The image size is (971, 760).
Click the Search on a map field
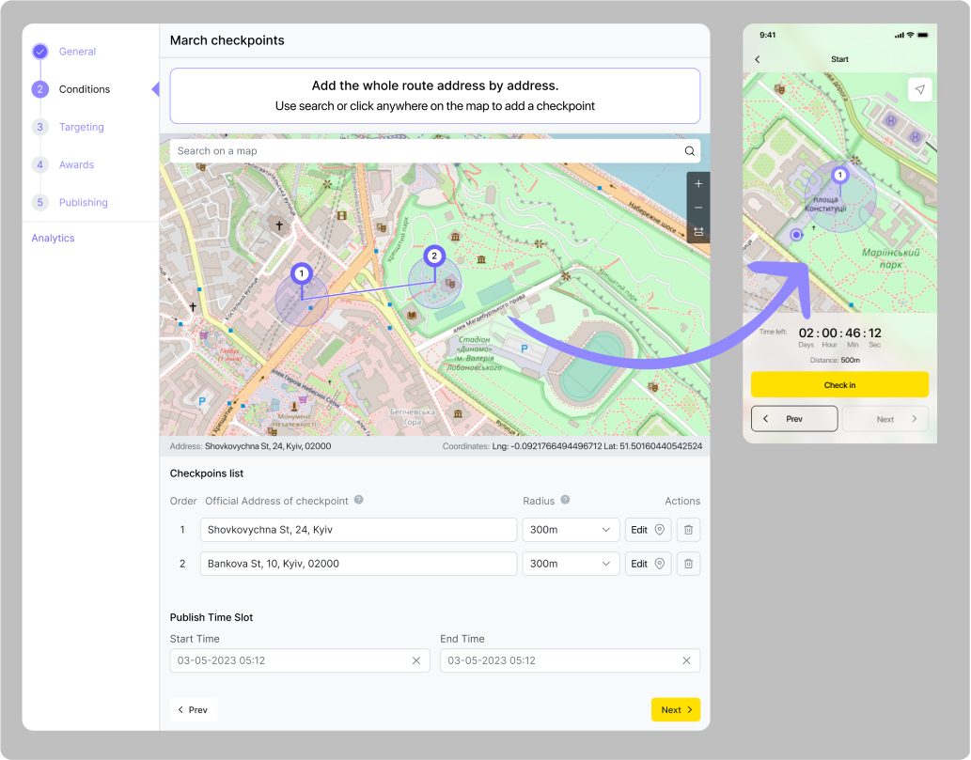pos(423,151)
